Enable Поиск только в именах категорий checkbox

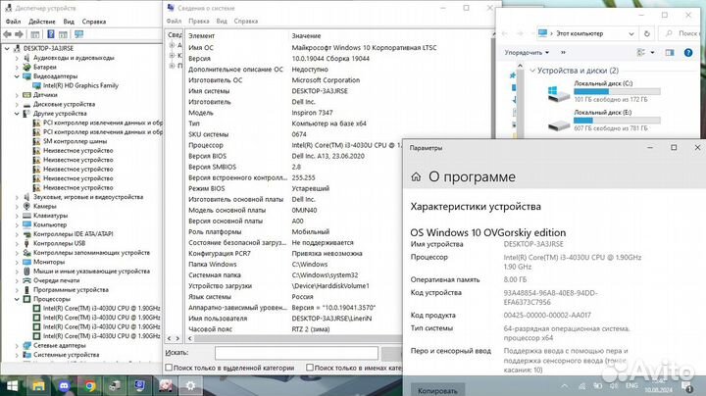click(x=310, y=368)
